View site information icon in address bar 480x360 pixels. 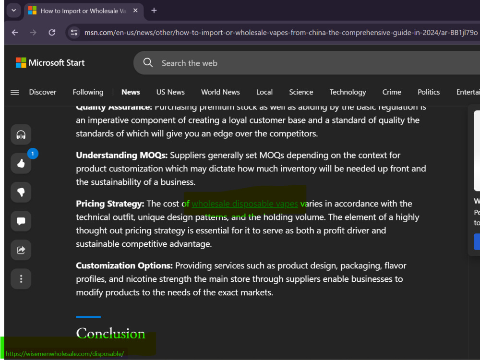pos(74,33)
